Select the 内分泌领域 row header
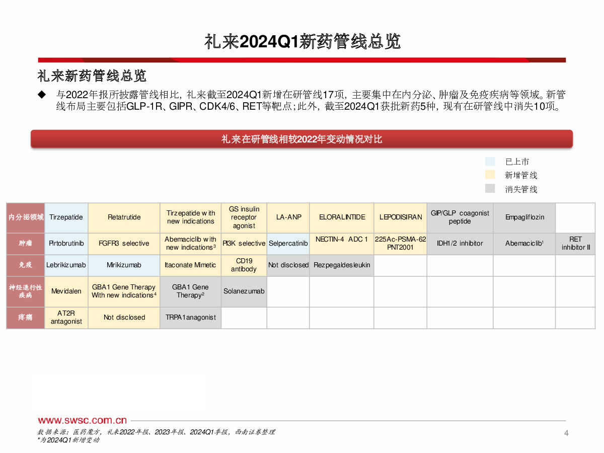Viewport: 604px width, 453px height. (26, 217)
